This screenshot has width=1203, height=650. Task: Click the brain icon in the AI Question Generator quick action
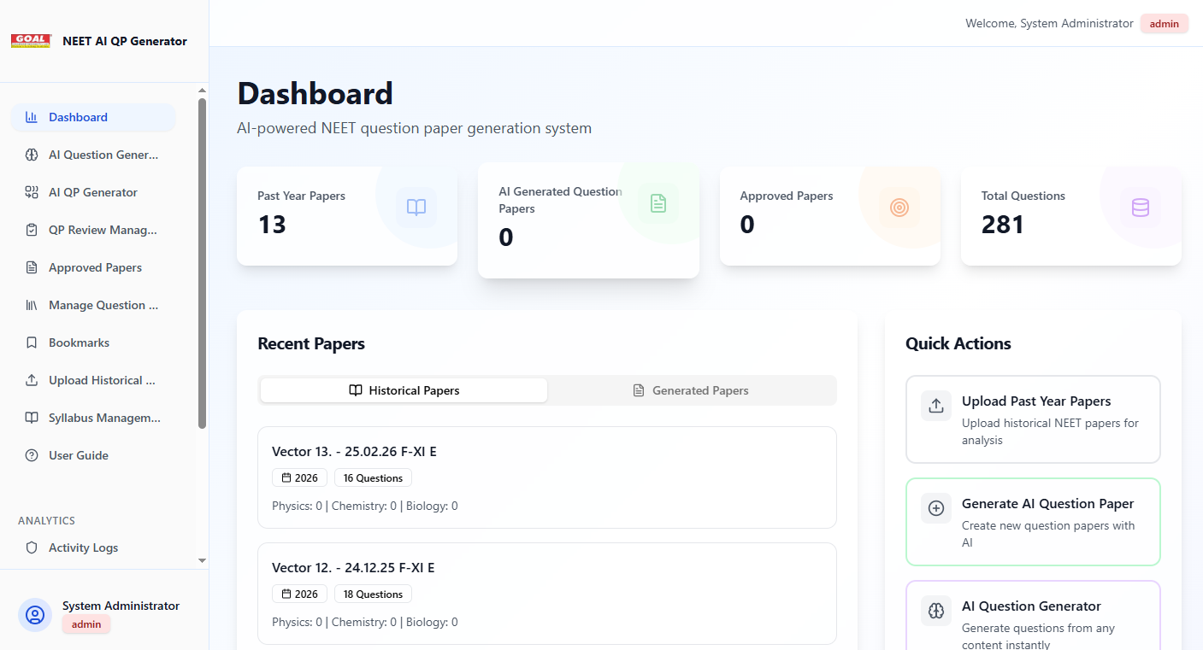(936, 611)
